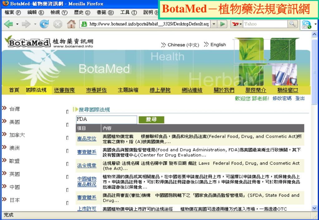
Task: Go to Firefox Home icon
Action: [71, 24]
